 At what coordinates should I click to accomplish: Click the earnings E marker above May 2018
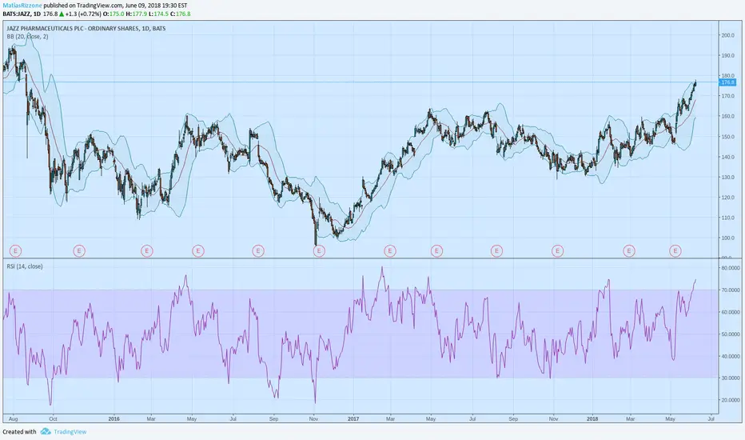click(675, 250)
